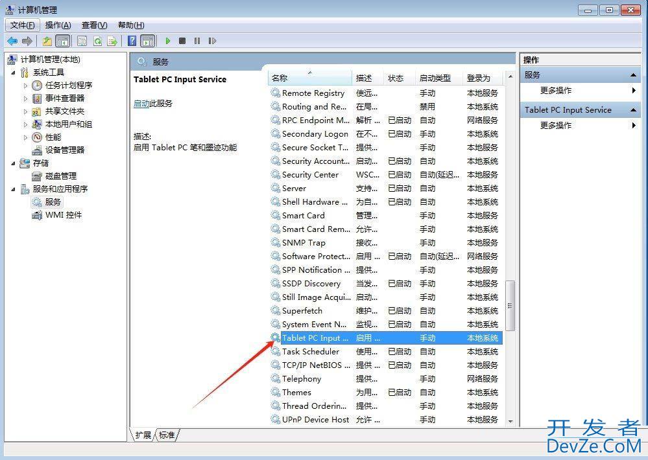The image size is (648, 460).
Task: Toggle the show/hide console tree icon
Action: pyautogui.click(x=62, y=41)
